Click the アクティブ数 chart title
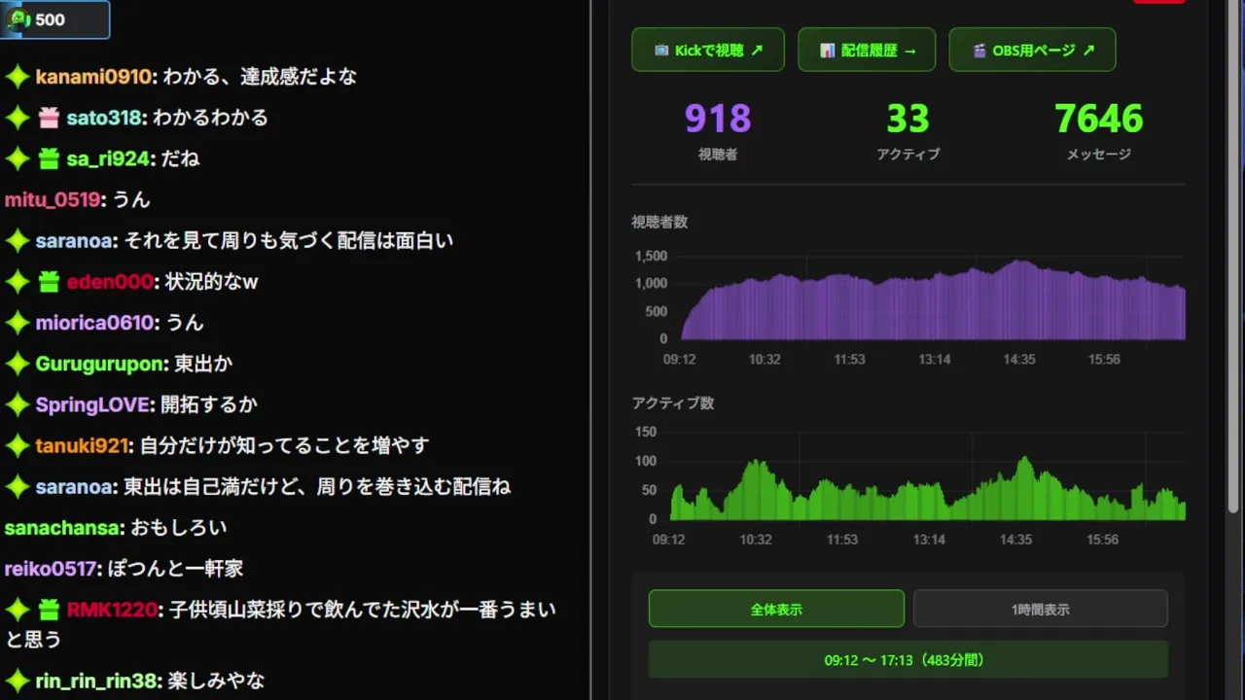The height and width of the screenshot is (700, 1245). (x=673, y=402)
